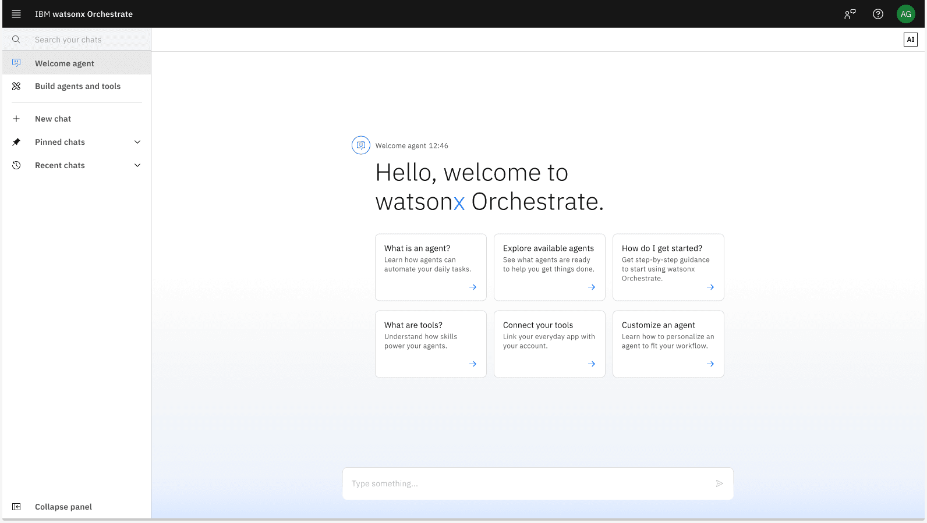The height and width of the screenshot is (523, 927).
Task: Click the plus icon for New chat
Action: [x=16, y=119]
